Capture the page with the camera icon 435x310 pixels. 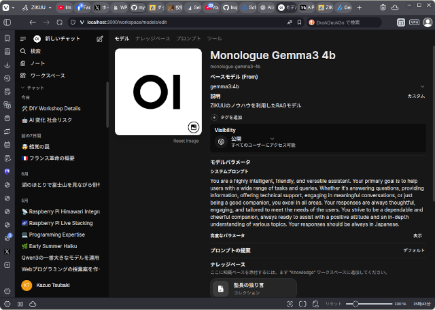coord(290,304)
